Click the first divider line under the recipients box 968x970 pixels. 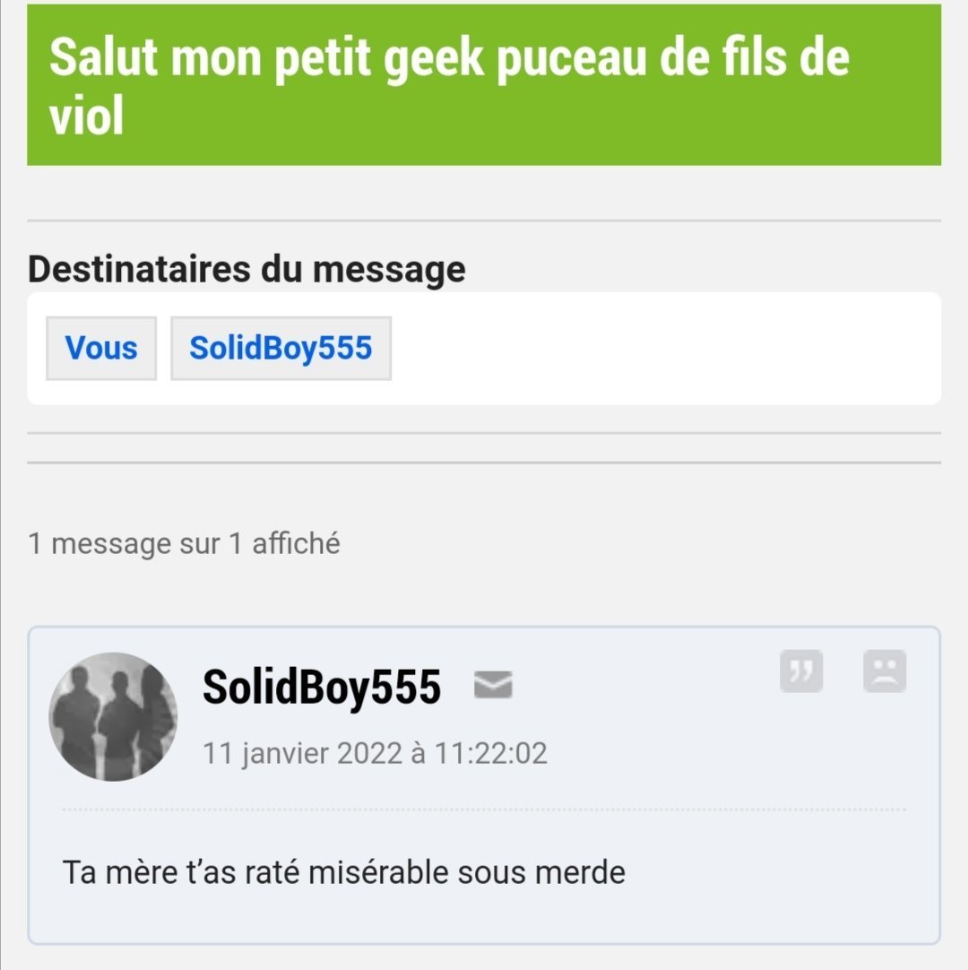(x=484, y=433)
